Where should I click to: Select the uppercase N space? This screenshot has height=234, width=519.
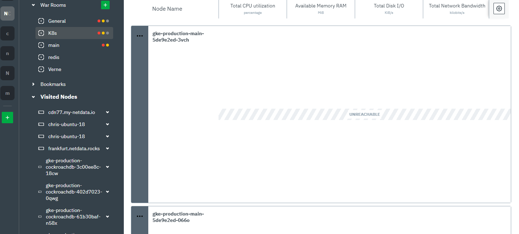point(7,73)
